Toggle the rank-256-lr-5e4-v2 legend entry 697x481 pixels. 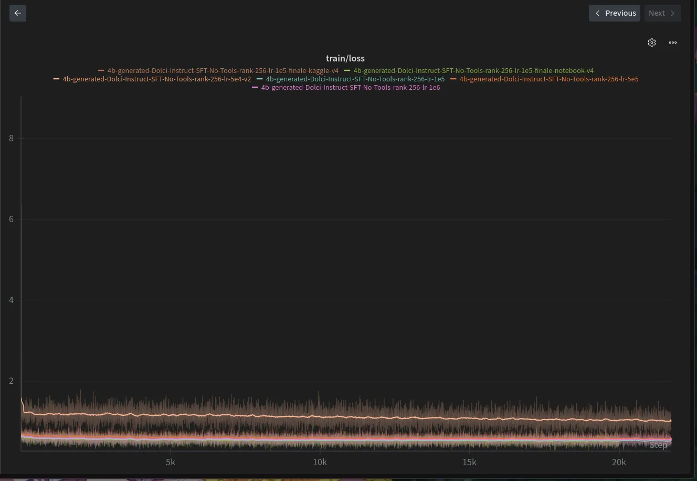tap(156, 79)
